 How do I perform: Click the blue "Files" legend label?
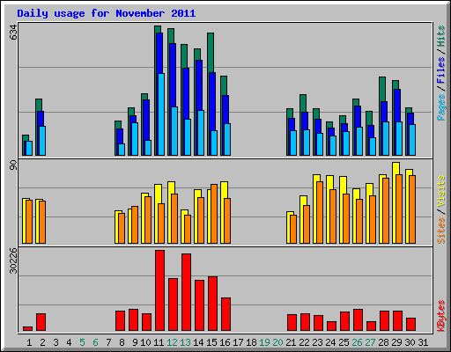(440, 70)
